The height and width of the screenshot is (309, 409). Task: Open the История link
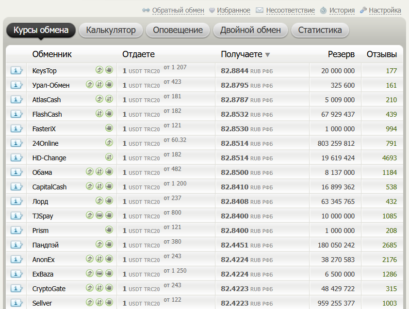click(342, 10)
